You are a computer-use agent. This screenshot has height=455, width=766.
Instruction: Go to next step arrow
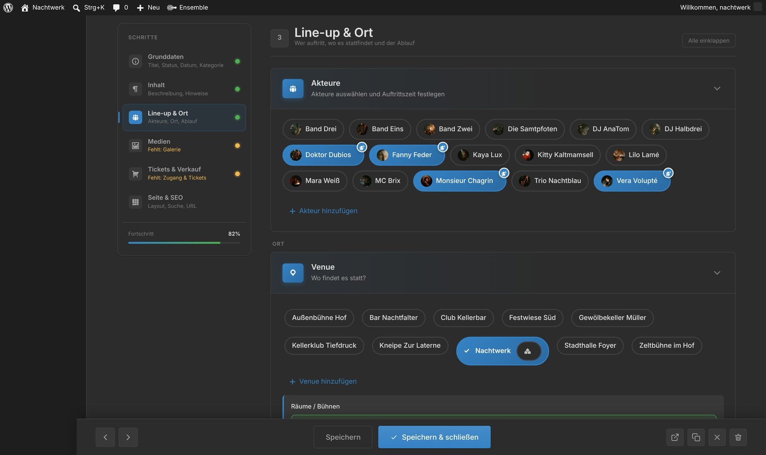click(128, 437)
